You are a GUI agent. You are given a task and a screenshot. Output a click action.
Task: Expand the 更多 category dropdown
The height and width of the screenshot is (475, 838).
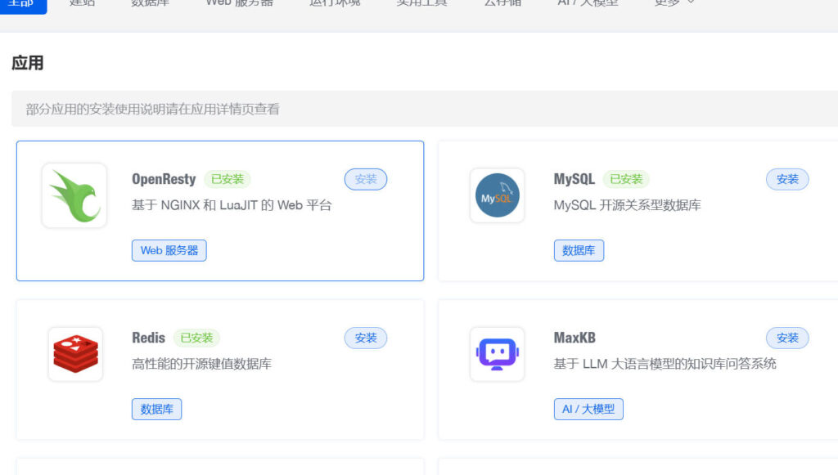point(674,3)
